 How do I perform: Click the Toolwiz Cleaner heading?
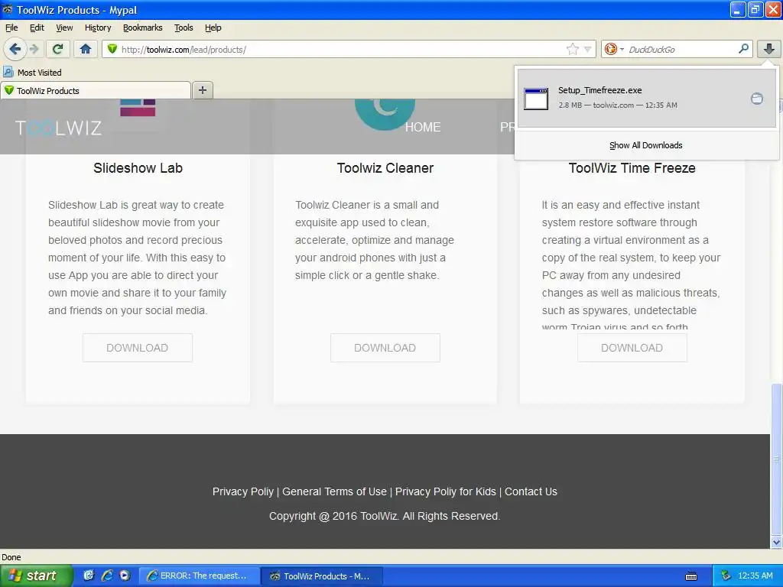[x=385, y=168]
